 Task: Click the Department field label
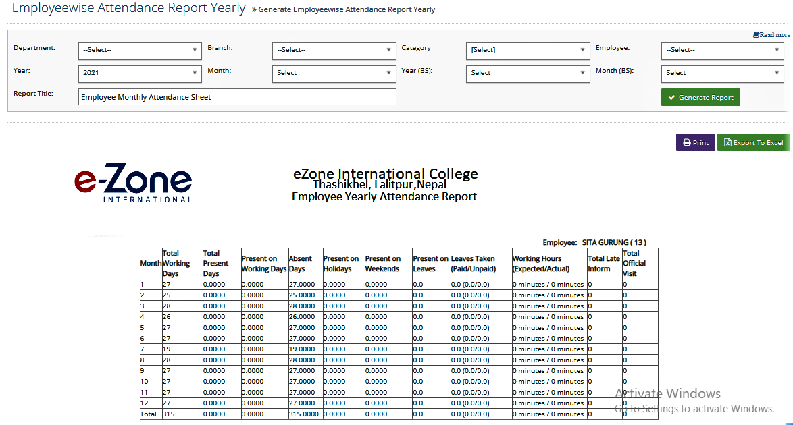click(34, 47)
